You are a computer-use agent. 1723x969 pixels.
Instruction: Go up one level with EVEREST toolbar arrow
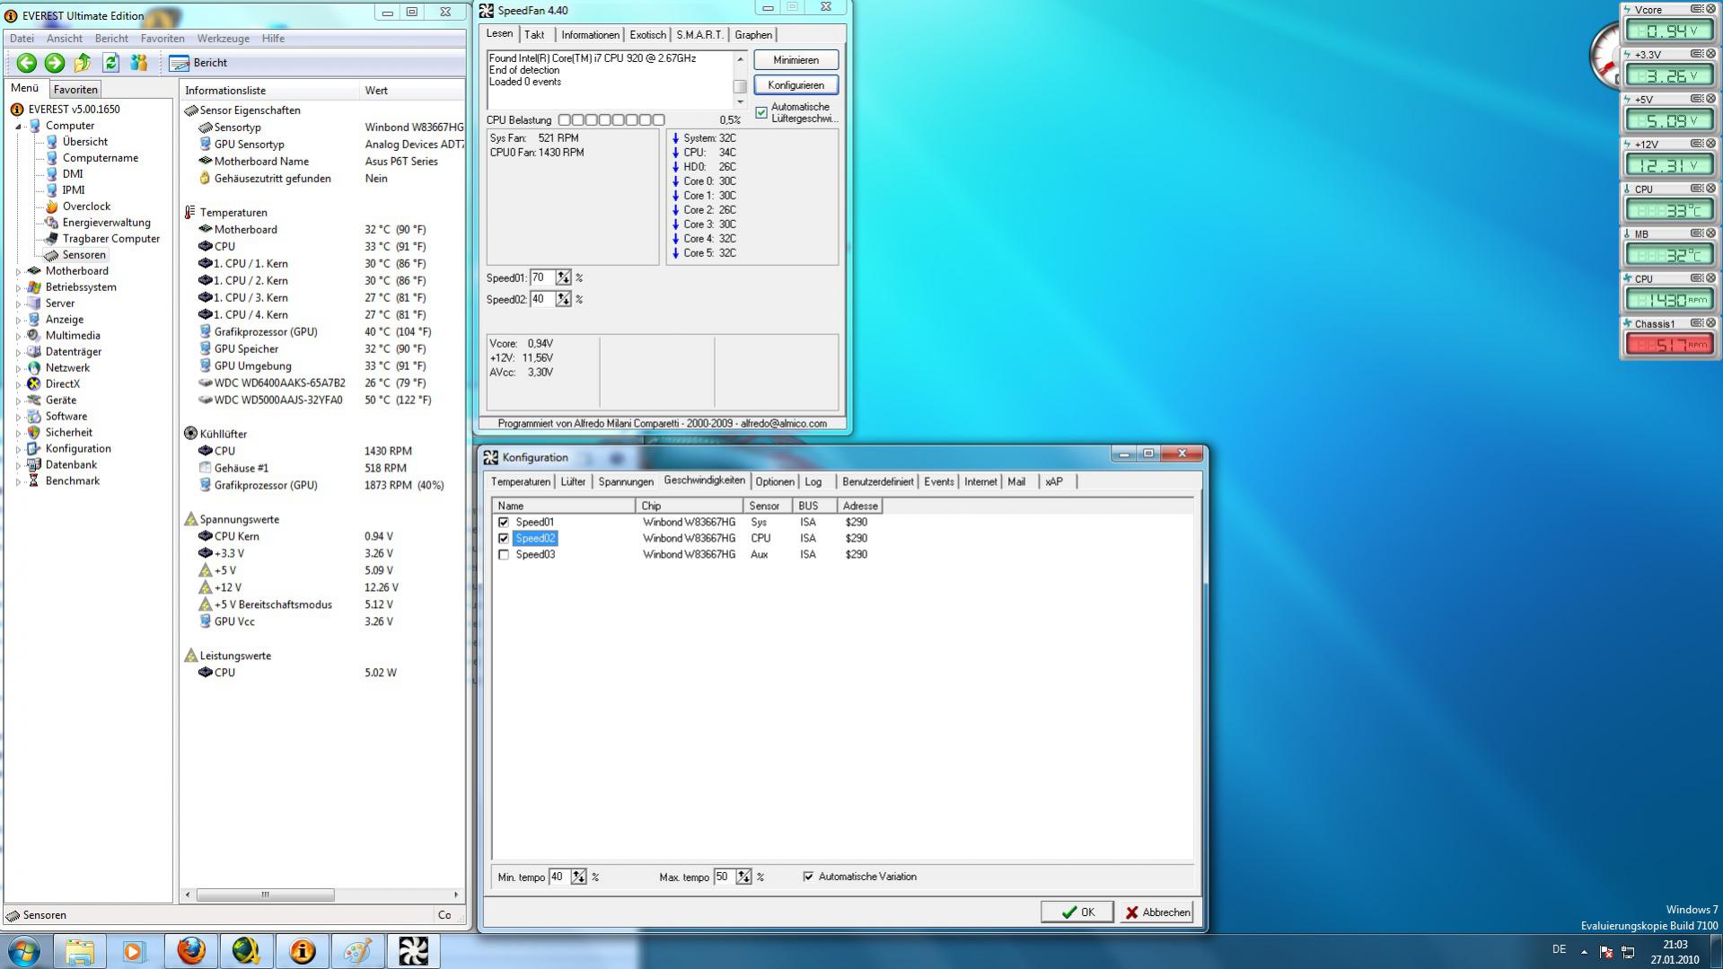pyautogui.click(x=83, y=63)
